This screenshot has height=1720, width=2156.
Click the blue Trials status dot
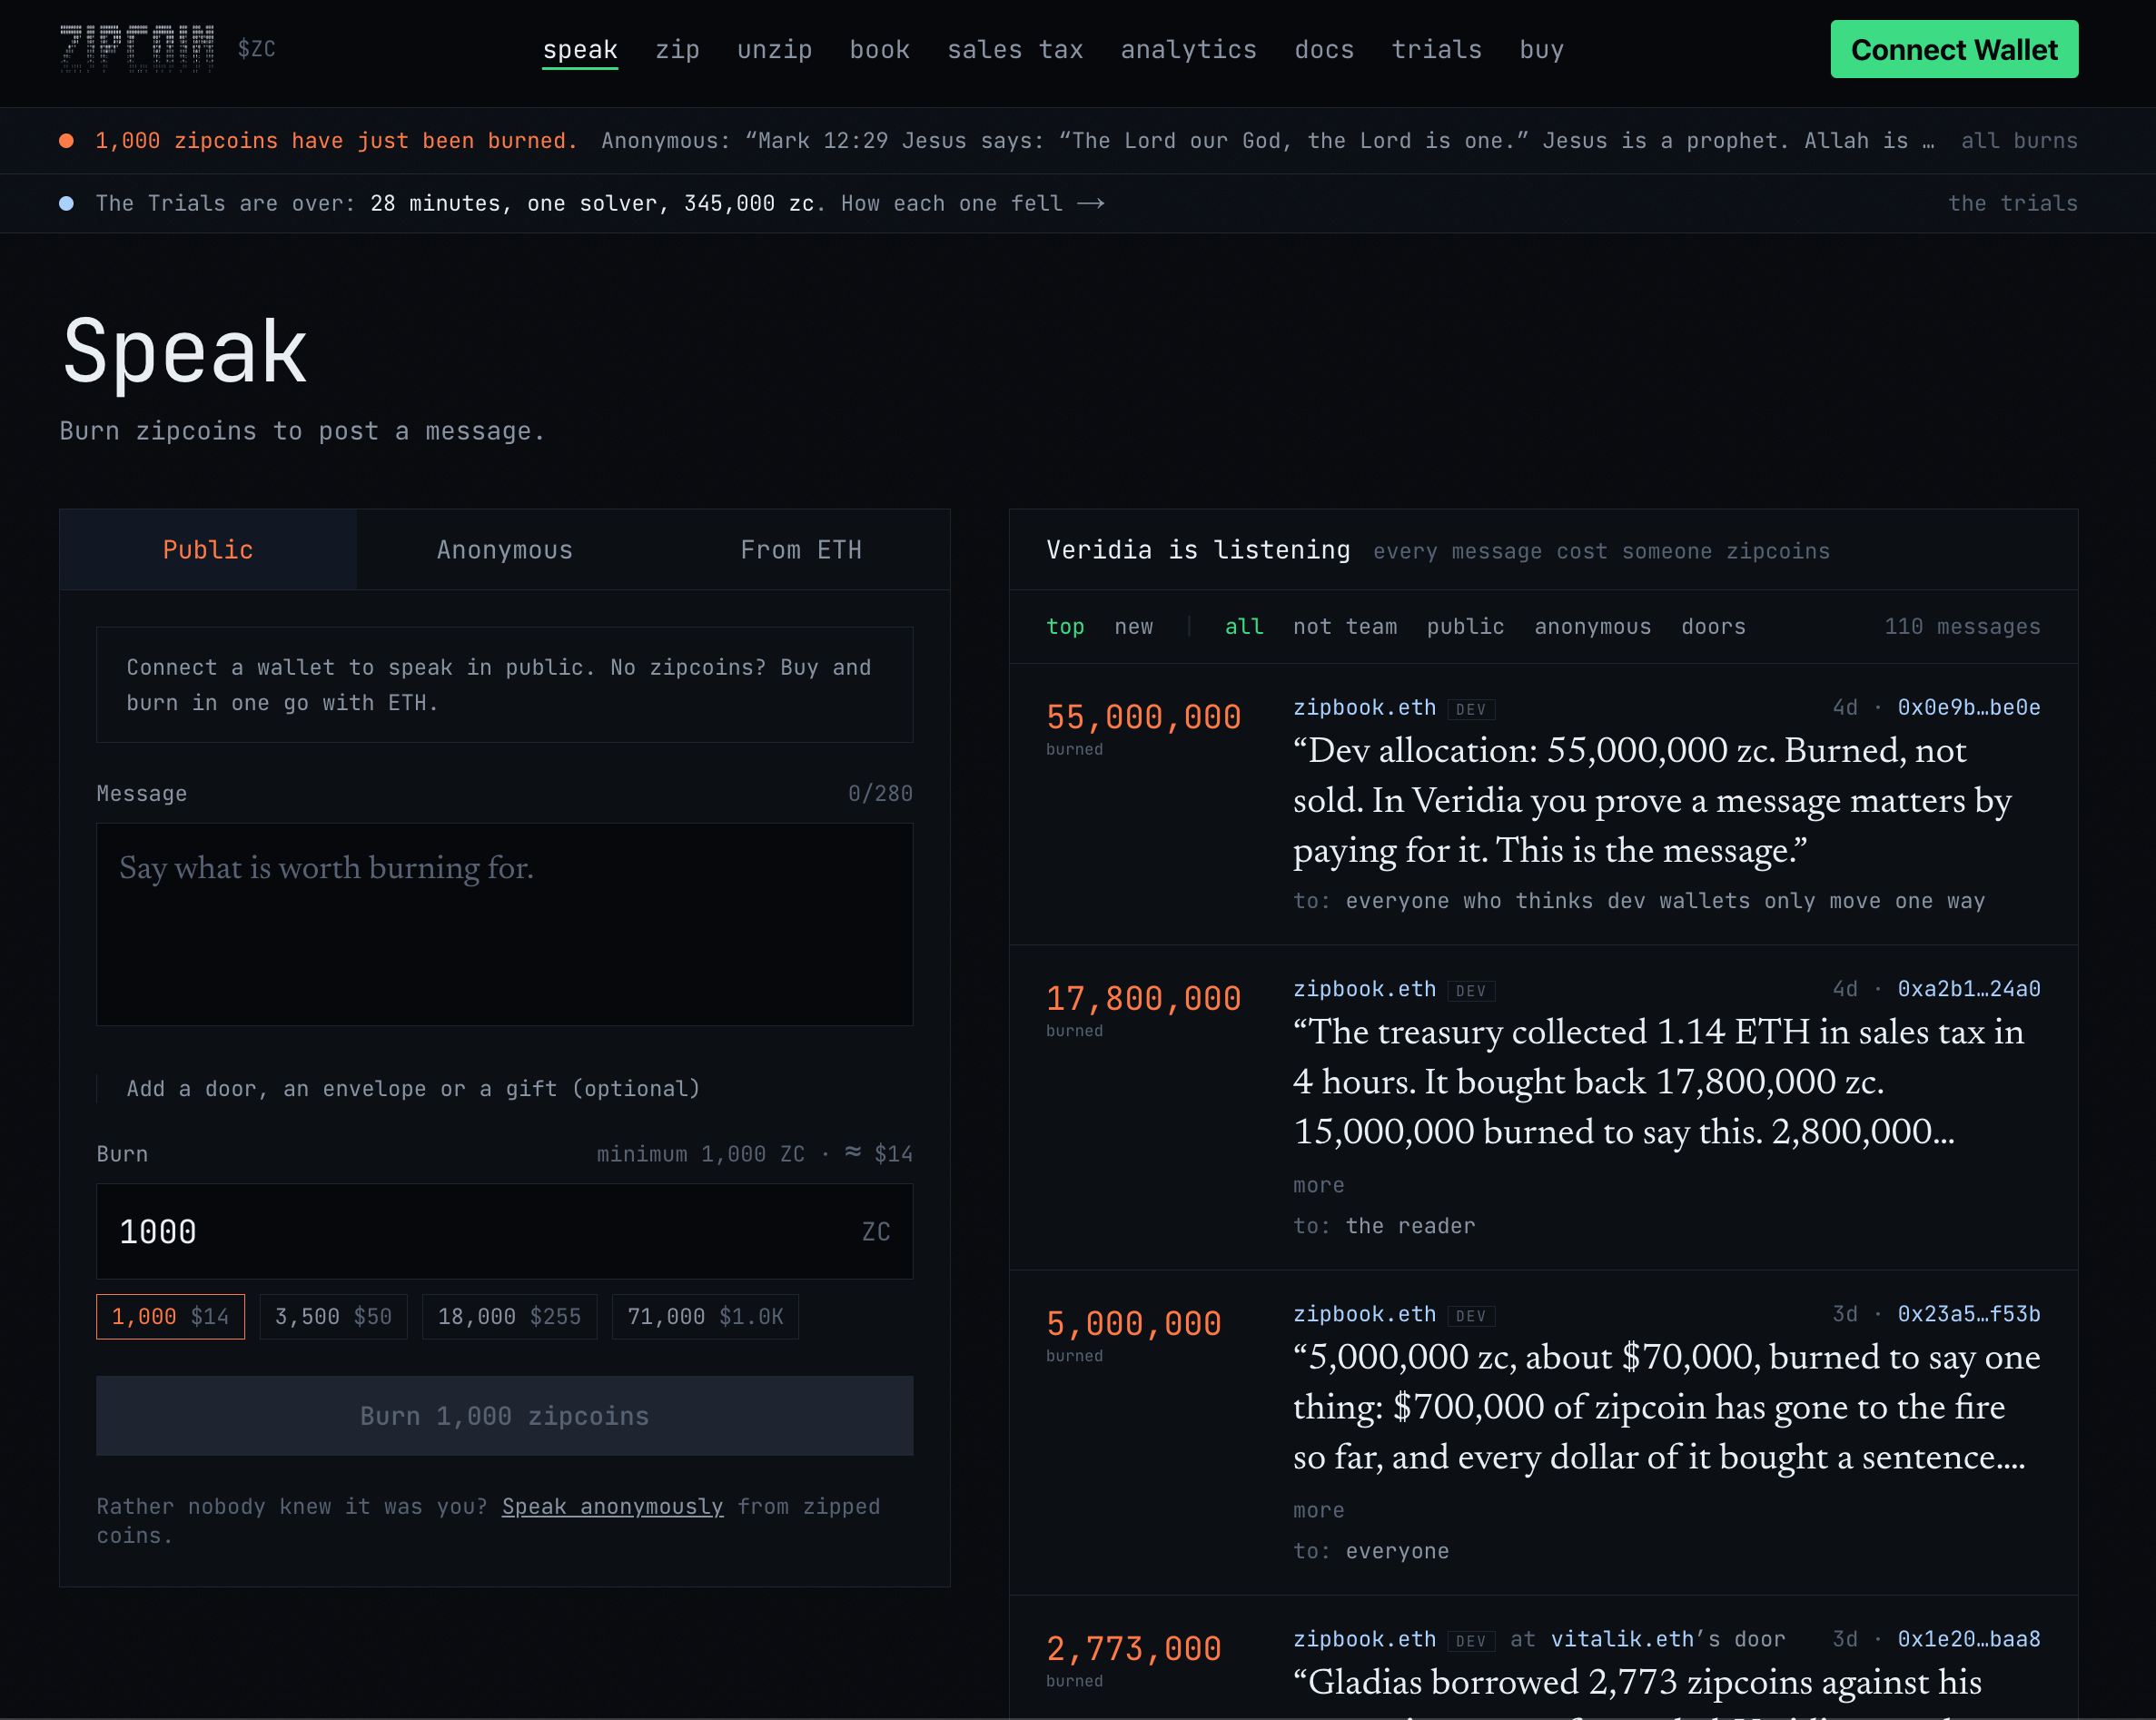[x=66, y=203]
